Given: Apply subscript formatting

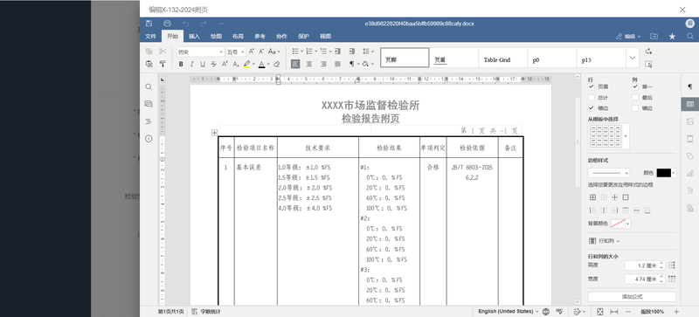Looking at the screenshot, I should click(x=236, y=65).
